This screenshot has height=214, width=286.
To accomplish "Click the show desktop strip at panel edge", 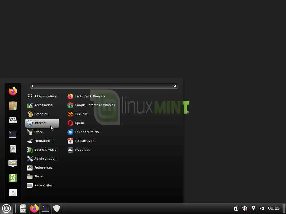I will 284,208.
